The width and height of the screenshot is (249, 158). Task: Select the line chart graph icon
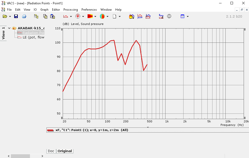click(x=65, y=16)
